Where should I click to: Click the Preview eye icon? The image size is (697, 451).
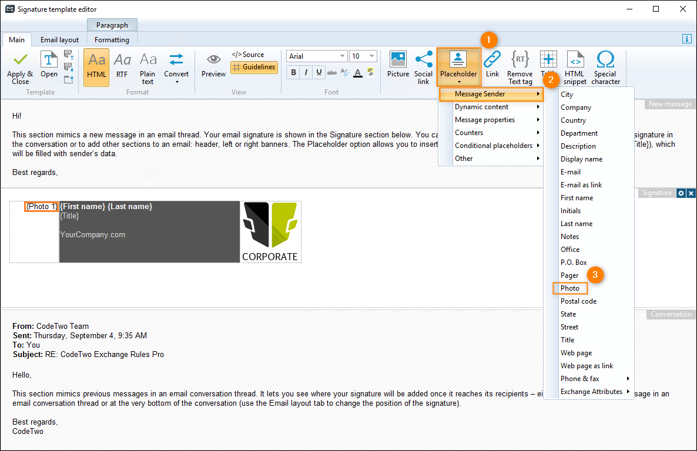pos(213,59)
